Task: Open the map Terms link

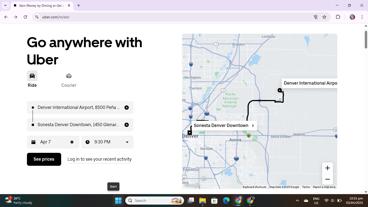Action: 306,187
